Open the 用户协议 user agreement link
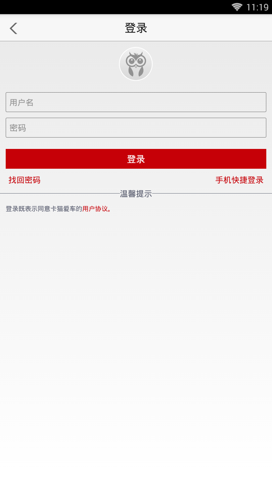Screen dimensions: 272x483 tap(95, 209)
